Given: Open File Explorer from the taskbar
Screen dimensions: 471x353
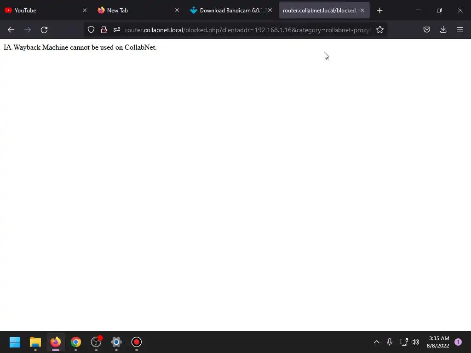Looking at the screenshot, I should 35,342.
